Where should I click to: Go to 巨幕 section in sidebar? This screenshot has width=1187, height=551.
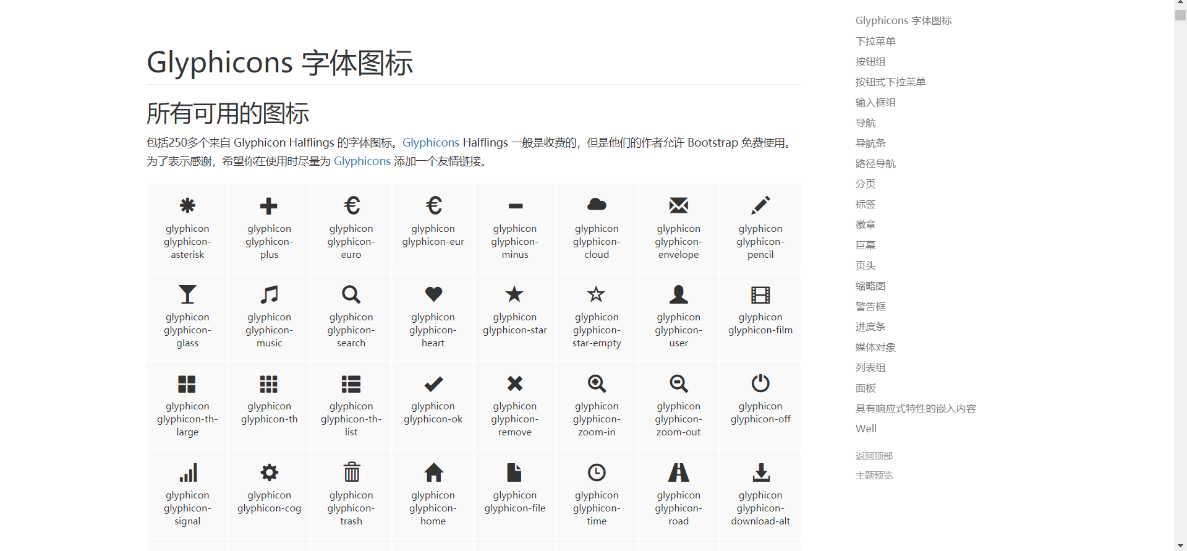click(866, 245)
